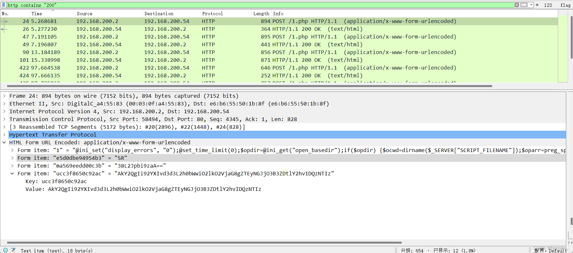Click the packets count 分组: 654 status
Viewport: 573px width, 253px height.
412,250
